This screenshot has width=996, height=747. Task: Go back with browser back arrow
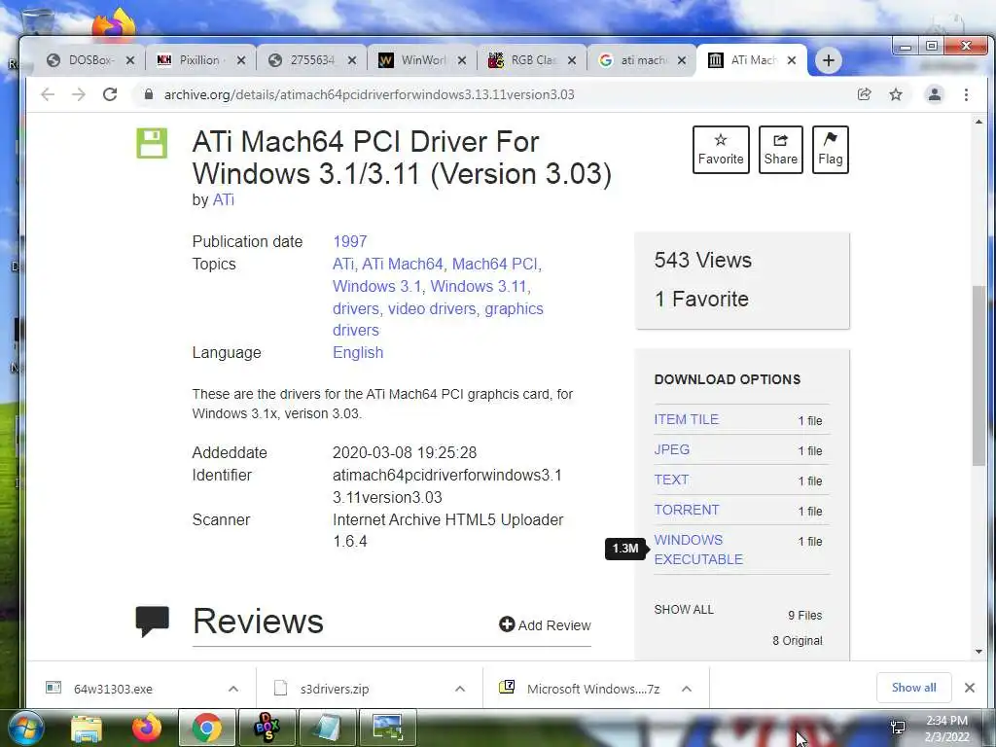click(x=48, y=94)
